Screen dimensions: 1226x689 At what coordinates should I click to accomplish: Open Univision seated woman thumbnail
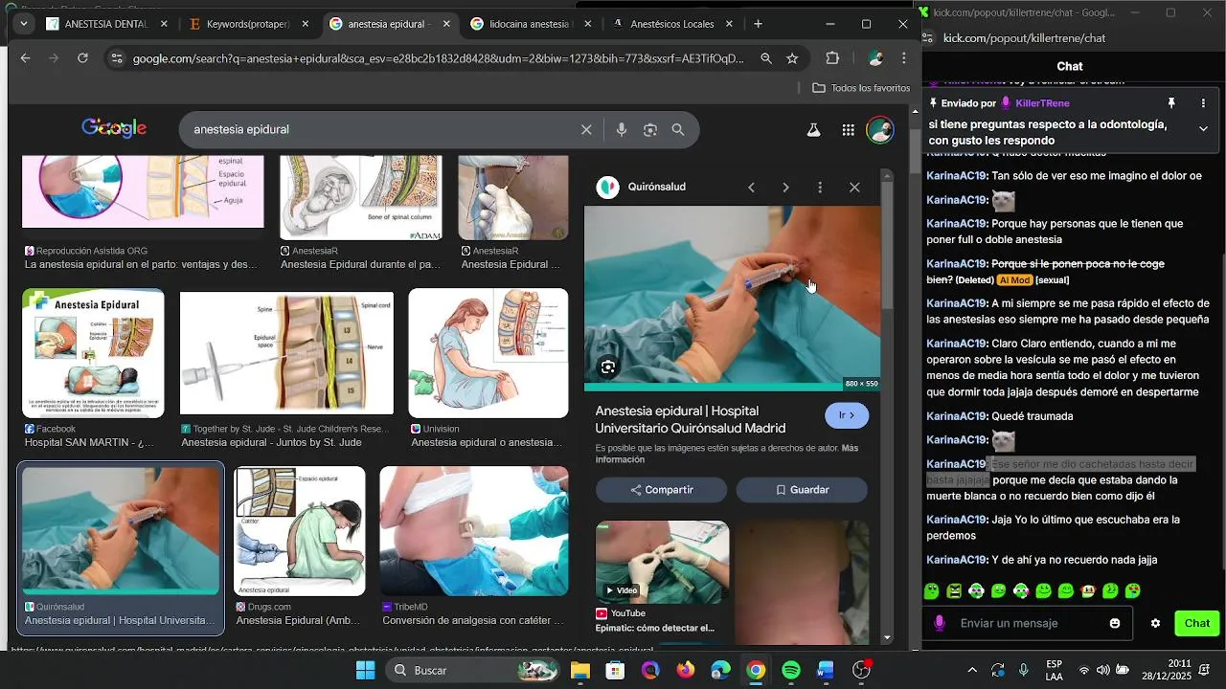(x=488, y=354)
